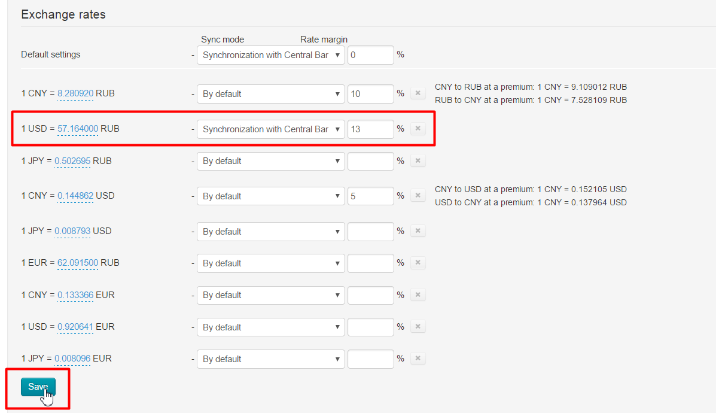716x413 pixels.
Task: Remove the 1 JPY to USD rate row
Action: [418, 230]
